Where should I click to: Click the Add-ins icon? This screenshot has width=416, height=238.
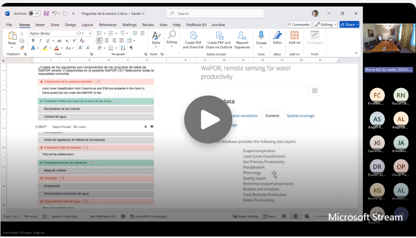click(295, 38)
